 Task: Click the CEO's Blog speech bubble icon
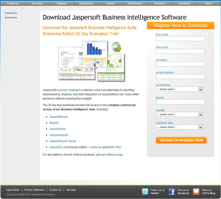tap(196, 192)
